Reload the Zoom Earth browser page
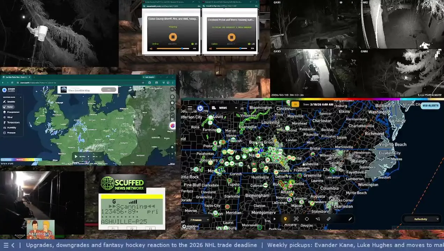This screenshot has width=444, height=251. [x=12, y=83]
